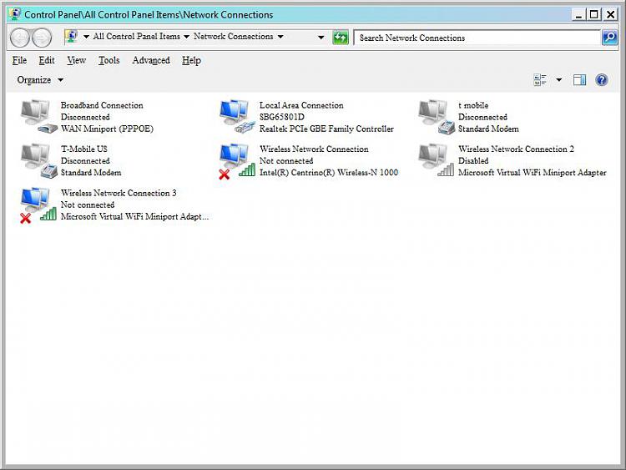Open the Advanced menu
The image size is (626, 470).
(x=151, y=60)
